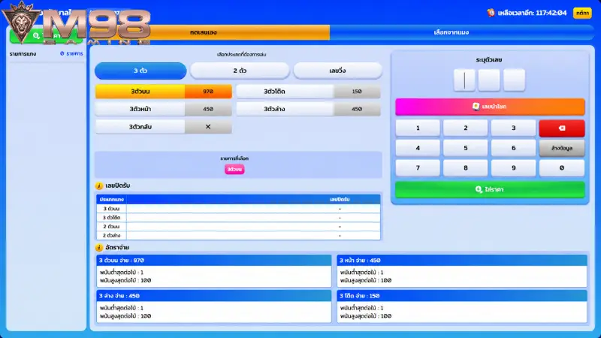The image size is (601, 338).
Task: Click the 3 หน้า จ่าย : 450 header
Action: pyautogui.click(x=462, y=260)
